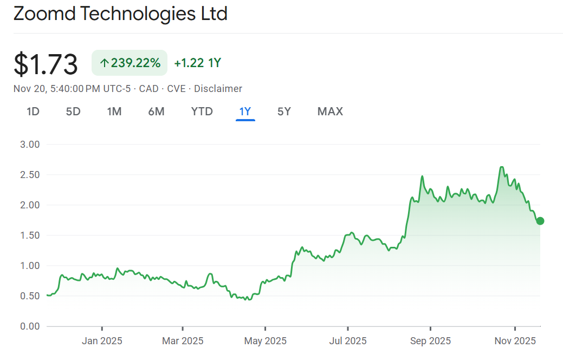
Task: Switch to the 5Y range
Action: (284, 111)
